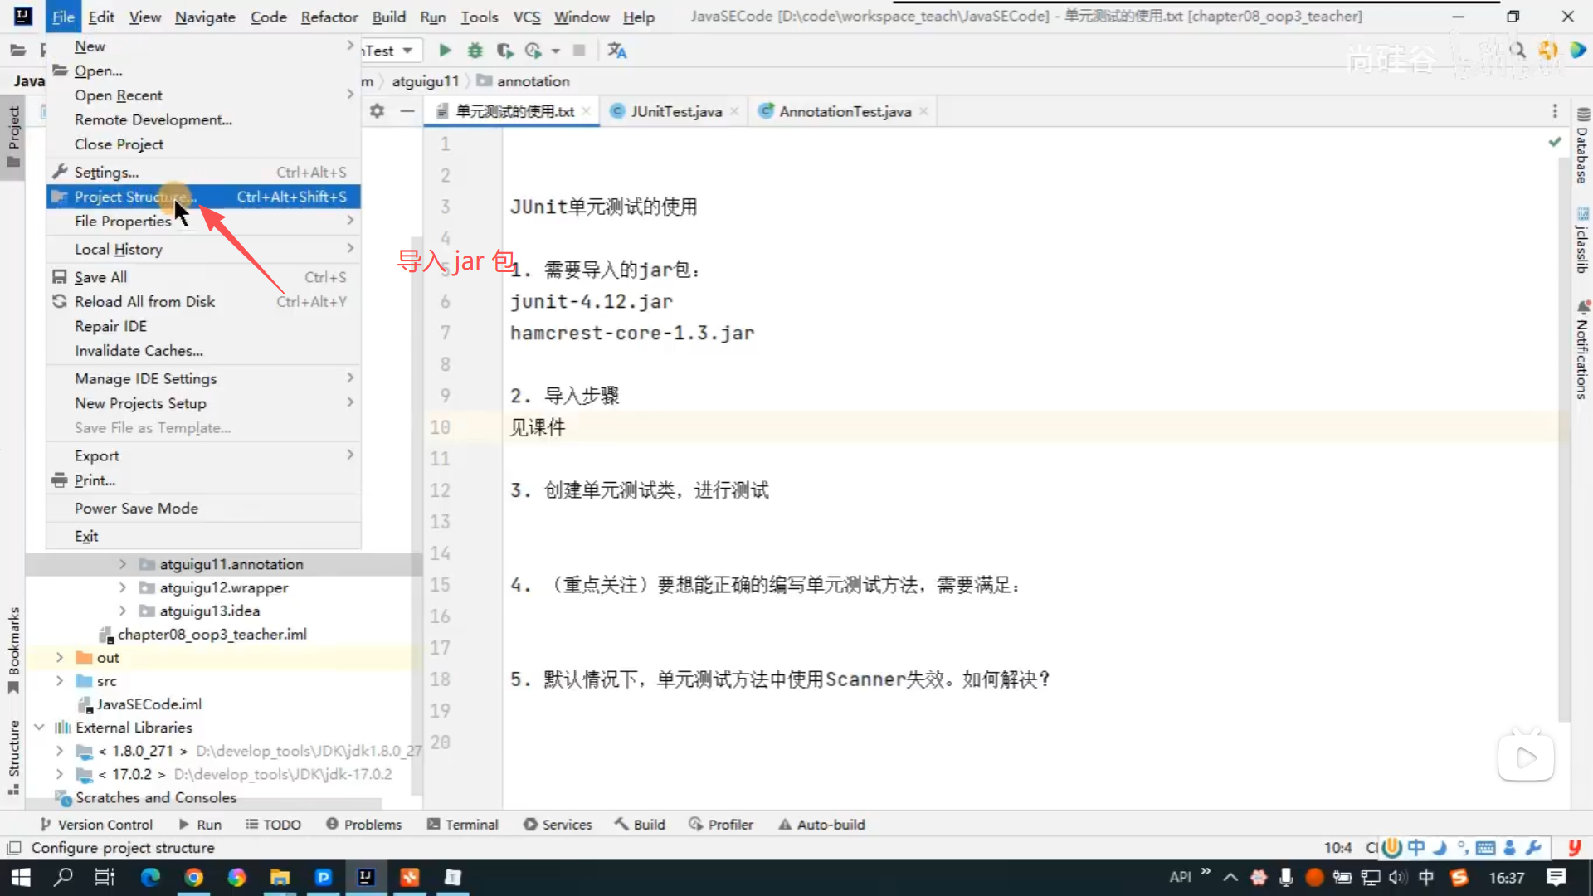Click the green Run button
1593x896 pixels.
[445, 51]
